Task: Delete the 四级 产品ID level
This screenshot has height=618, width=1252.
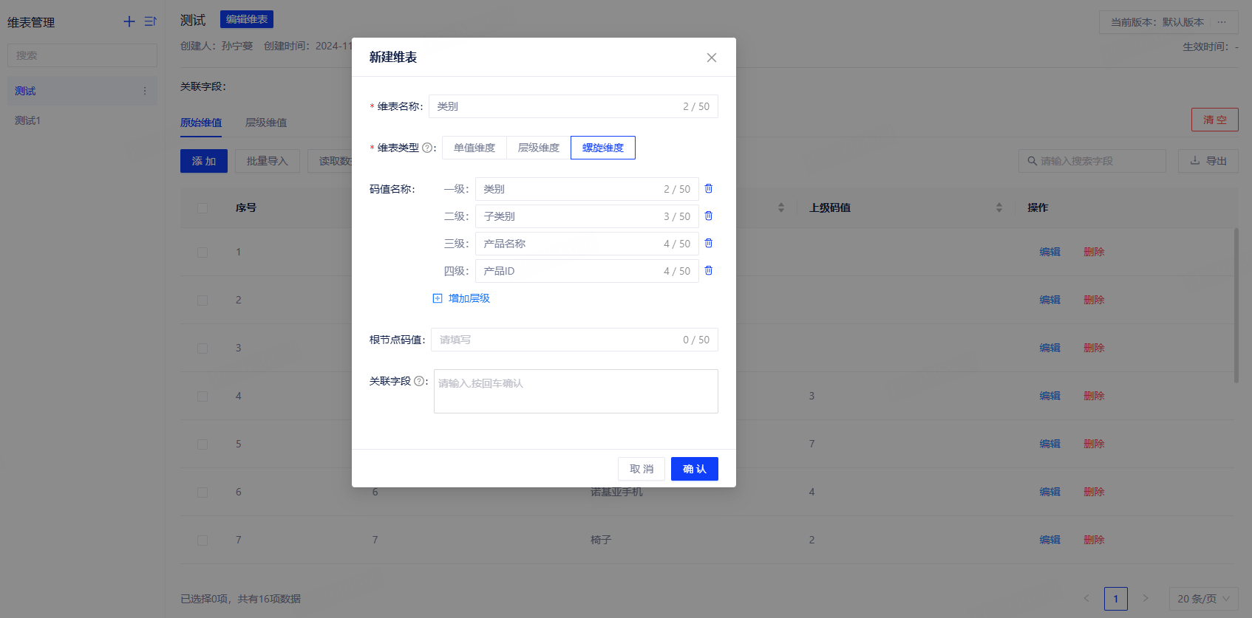Action: (708, 271)
